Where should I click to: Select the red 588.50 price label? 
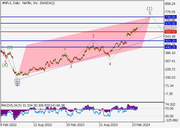pos(170,32)
